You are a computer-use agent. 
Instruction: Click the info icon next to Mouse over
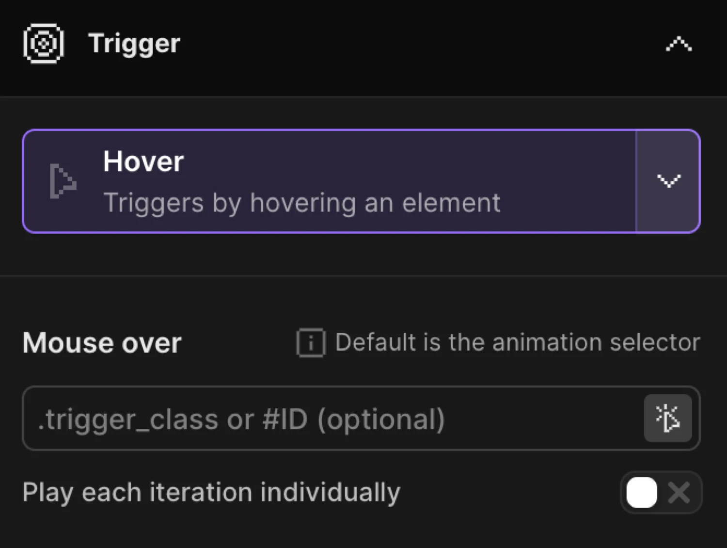(310, 343)
